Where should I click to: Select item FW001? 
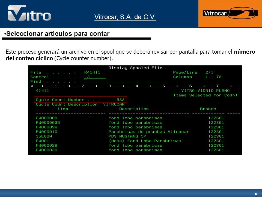42,141
